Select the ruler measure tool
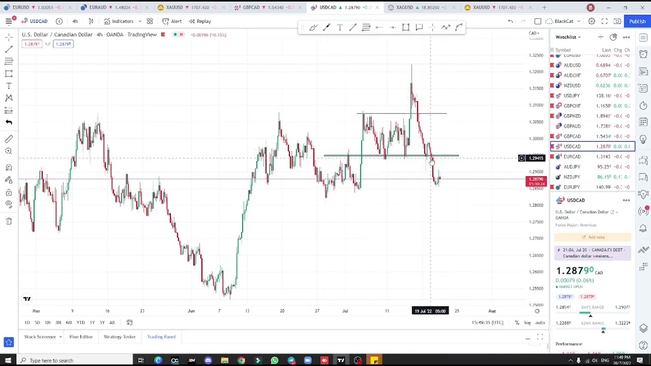651x366 pixels. pyautogui.click(x=9, y=139)
